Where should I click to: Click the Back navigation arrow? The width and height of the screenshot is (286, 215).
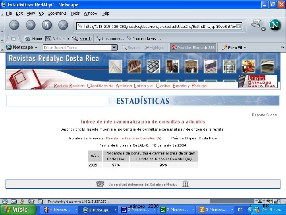tap(14, 25)
